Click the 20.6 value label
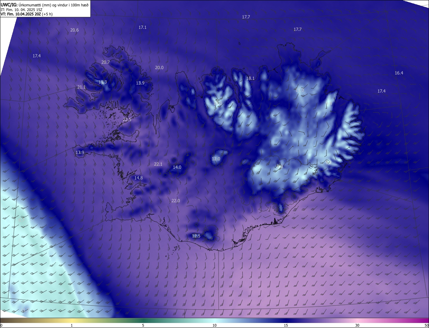The image size is (429, 328). 74,30
